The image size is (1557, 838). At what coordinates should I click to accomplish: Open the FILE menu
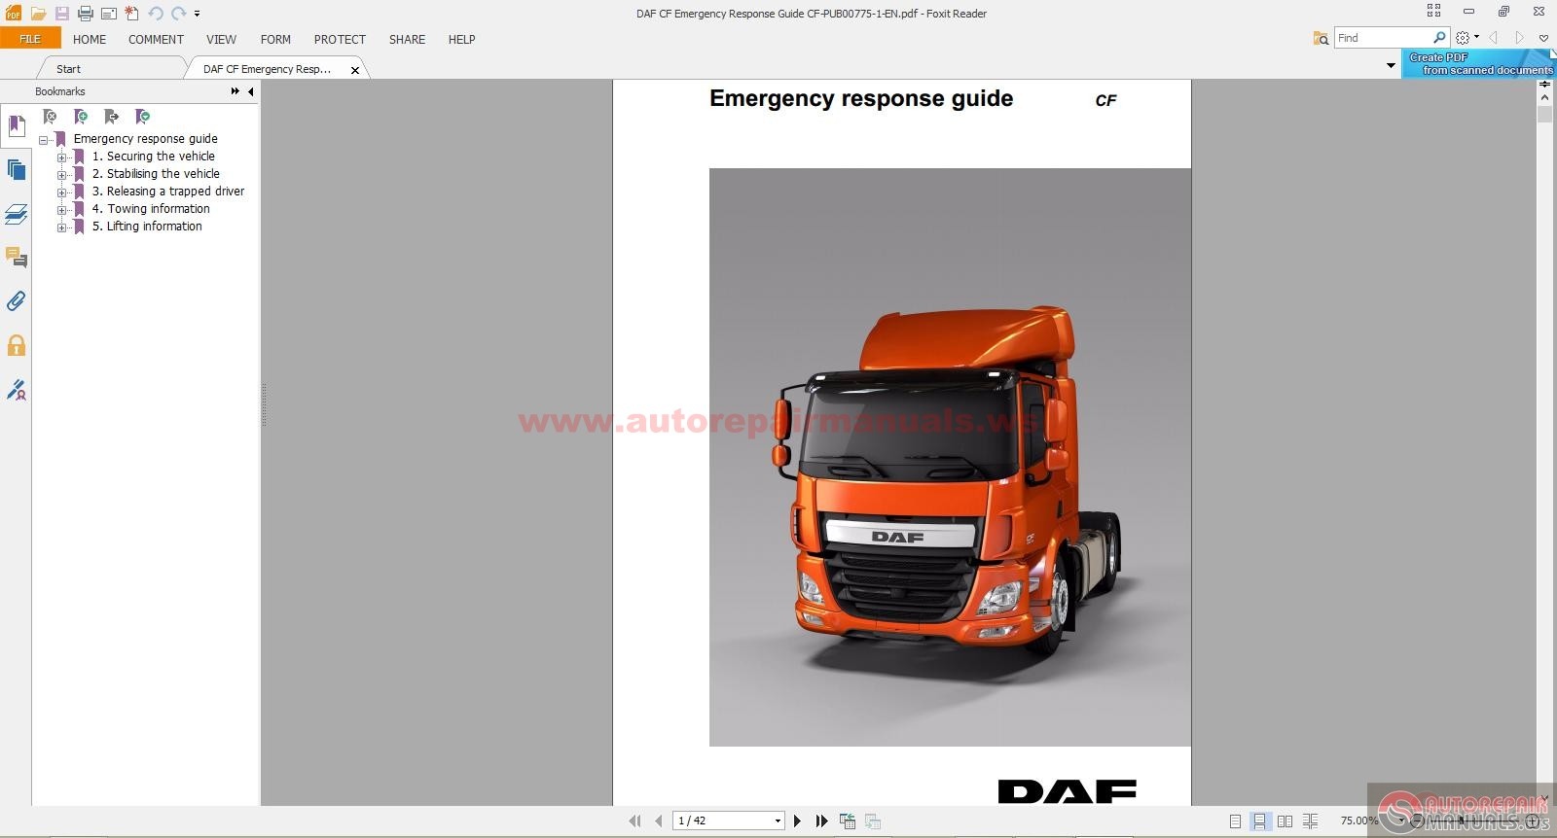[30, 39]
